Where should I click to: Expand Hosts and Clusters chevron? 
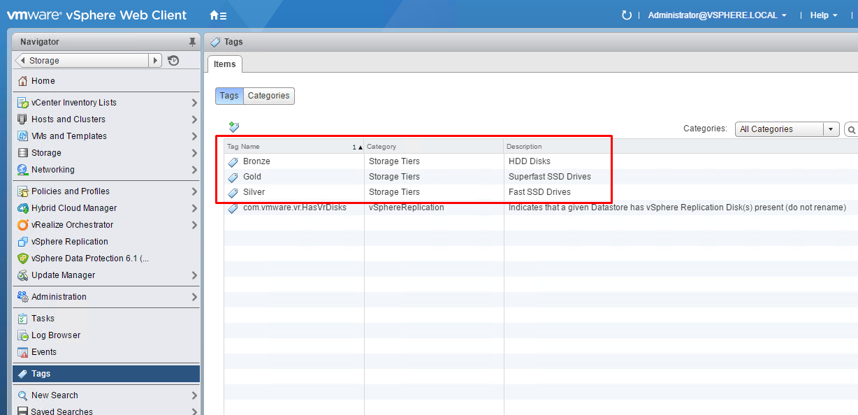tap(194, 119)
